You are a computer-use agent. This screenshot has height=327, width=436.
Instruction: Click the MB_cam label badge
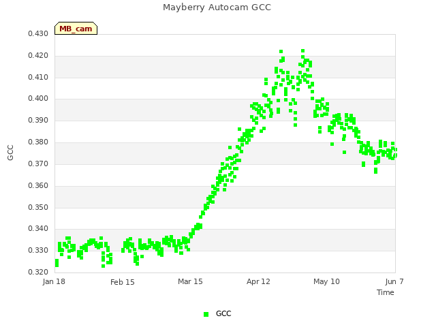click(x=76, y=29)
